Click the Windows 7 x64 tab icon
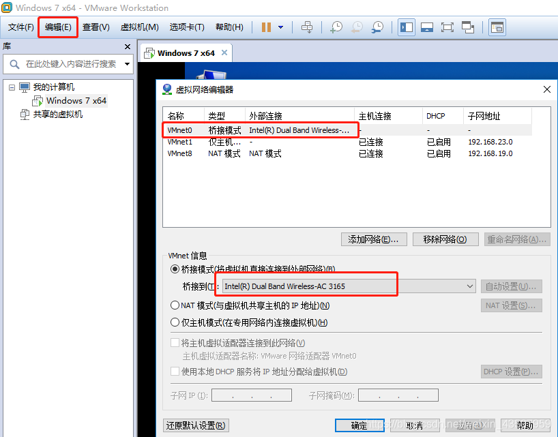 (x=149, y=53)
